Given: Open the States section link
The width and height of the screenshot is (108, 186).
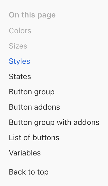Looking at the screenshot, I should [20, 77].
